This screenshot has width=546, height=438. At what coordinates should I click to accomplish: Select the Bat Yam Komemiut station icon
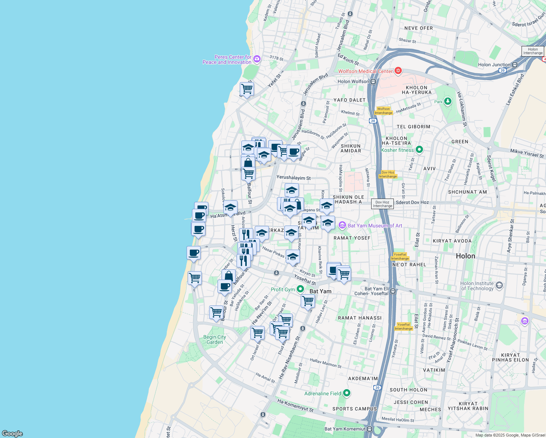coord(370,429)
